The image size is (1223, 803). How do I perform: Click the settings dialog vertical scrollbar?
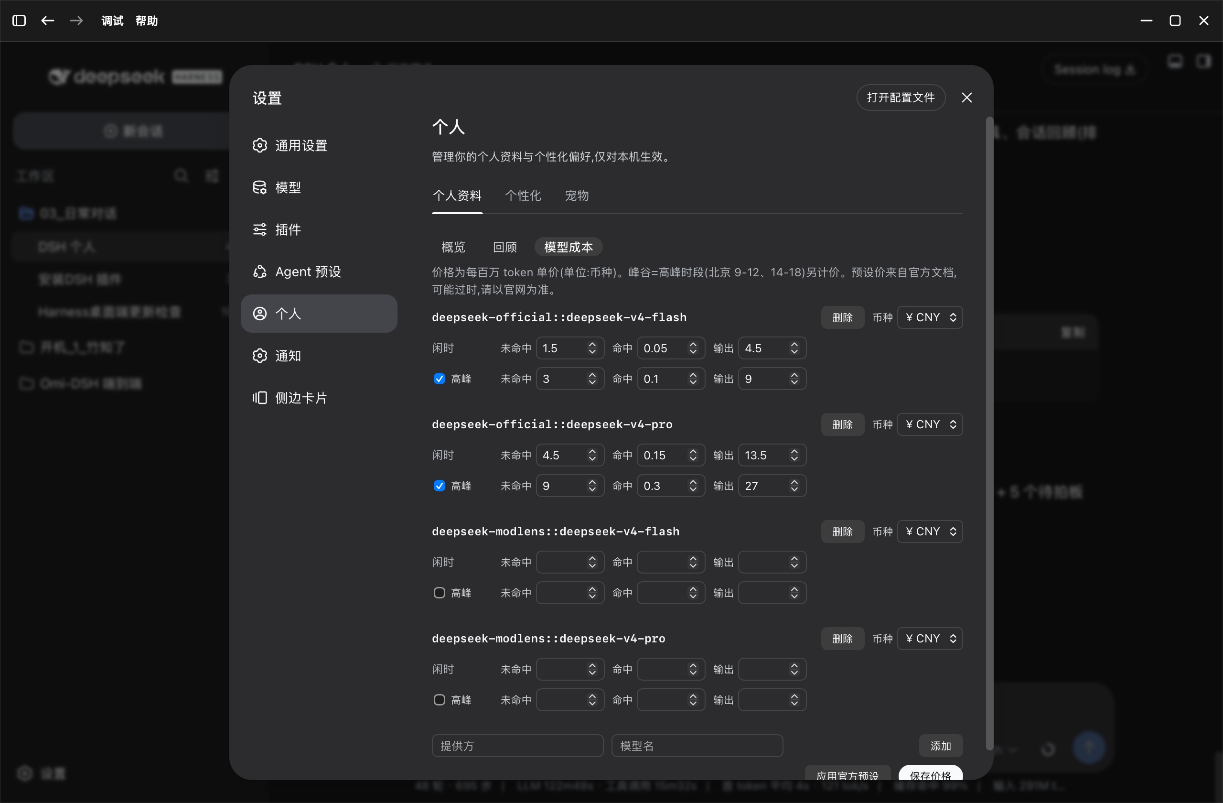click(x=989, y=434)
